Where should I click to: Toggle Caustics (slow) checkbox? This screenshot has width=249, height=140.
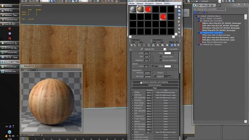tap(161, 56)
